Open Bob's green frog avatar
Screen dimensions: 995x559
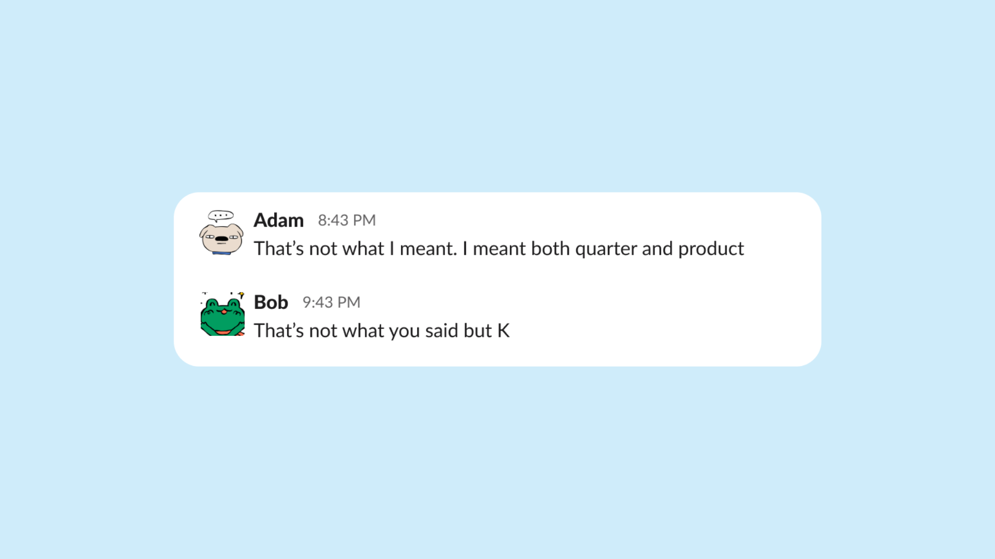[x=222, y=314]
